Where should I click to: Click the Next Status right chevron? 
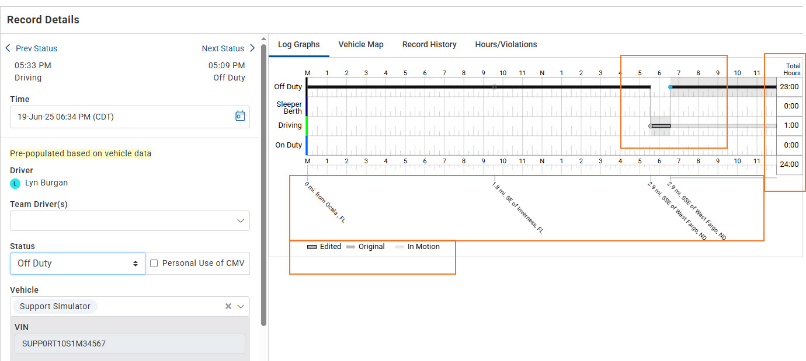[252, 48]
